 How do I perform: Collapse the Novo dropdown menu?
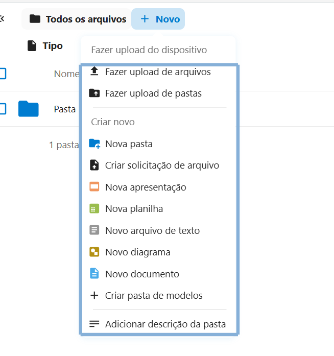click(x=158, y=19)
